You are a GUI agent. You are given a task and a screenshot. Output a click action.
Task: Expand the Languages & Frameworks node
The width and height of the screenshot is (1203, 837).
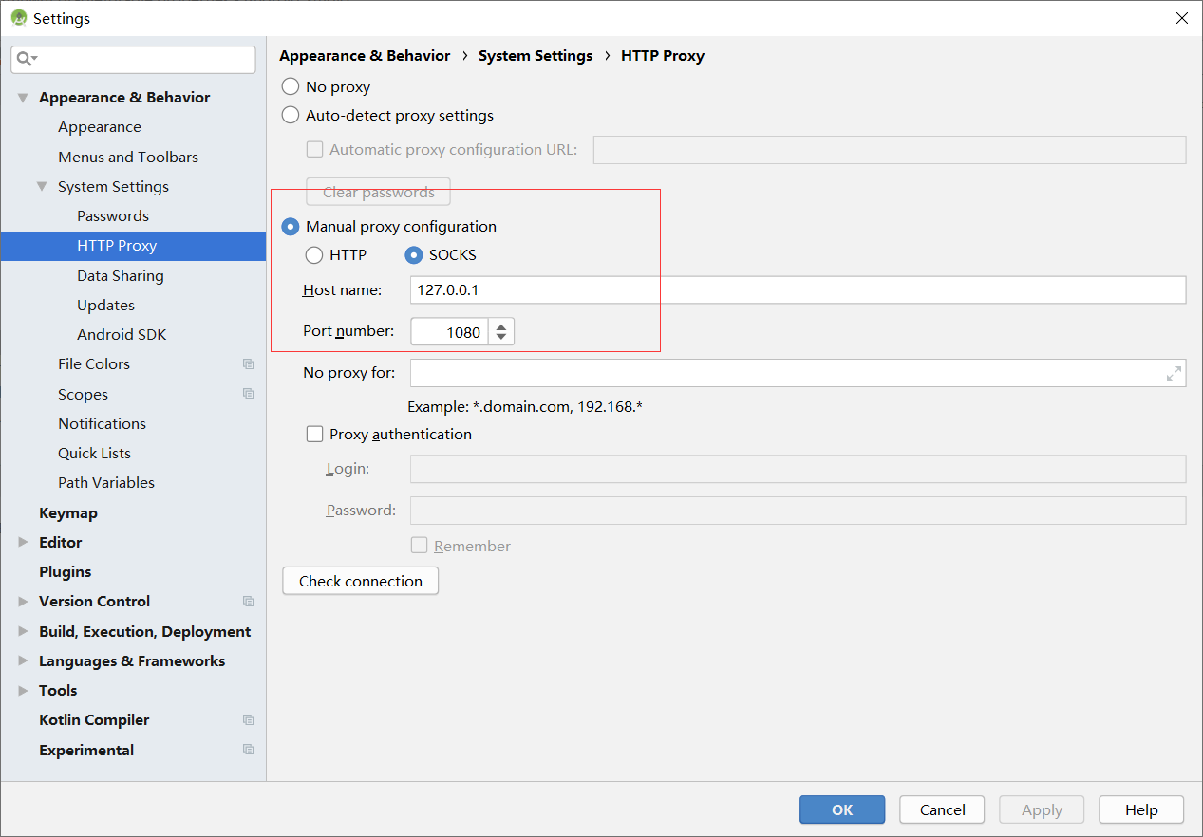pyautogui.click(x=23, y=660)
